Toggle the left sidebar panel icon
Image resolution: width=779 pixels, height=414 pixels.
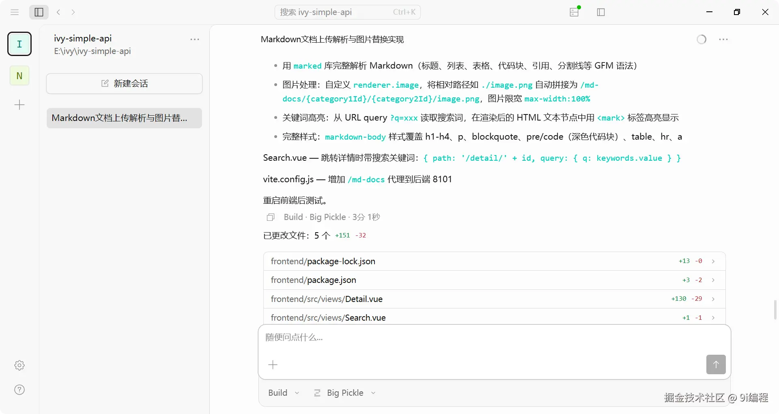[39, 12]
